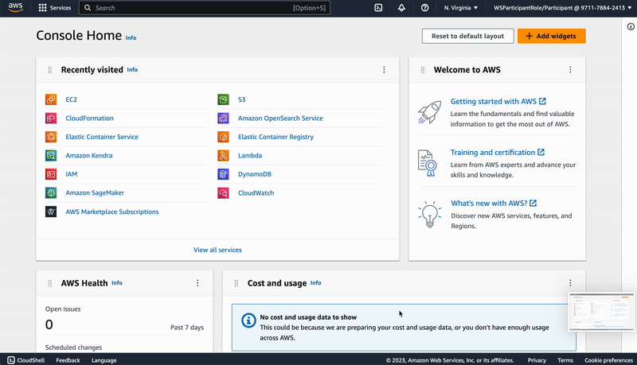Open What's new with AWS link
The image size is (637, 365).
click(494, 204)
